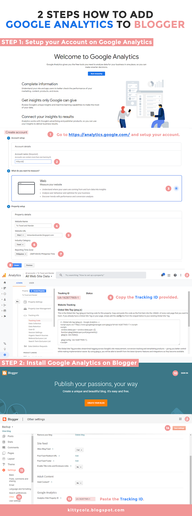Image resolution: width=192 pixels, height=516 pixels.
Task: Click SIGN IN on the Blogger landing page
Action: (184, 373)
